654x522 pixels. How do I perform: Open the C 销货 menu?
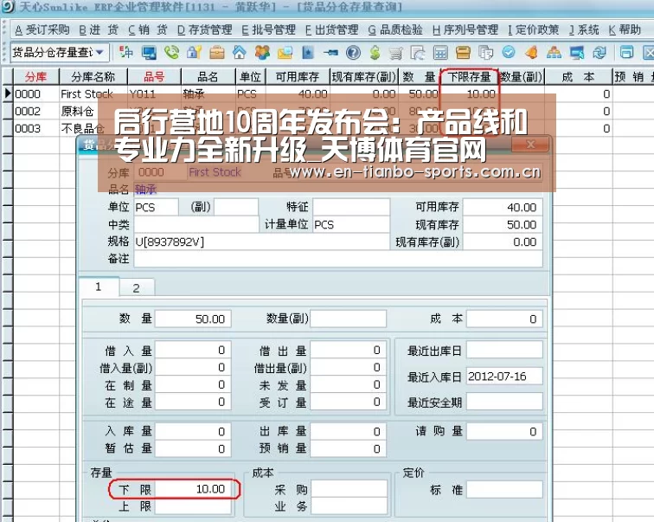pos(148,29)
